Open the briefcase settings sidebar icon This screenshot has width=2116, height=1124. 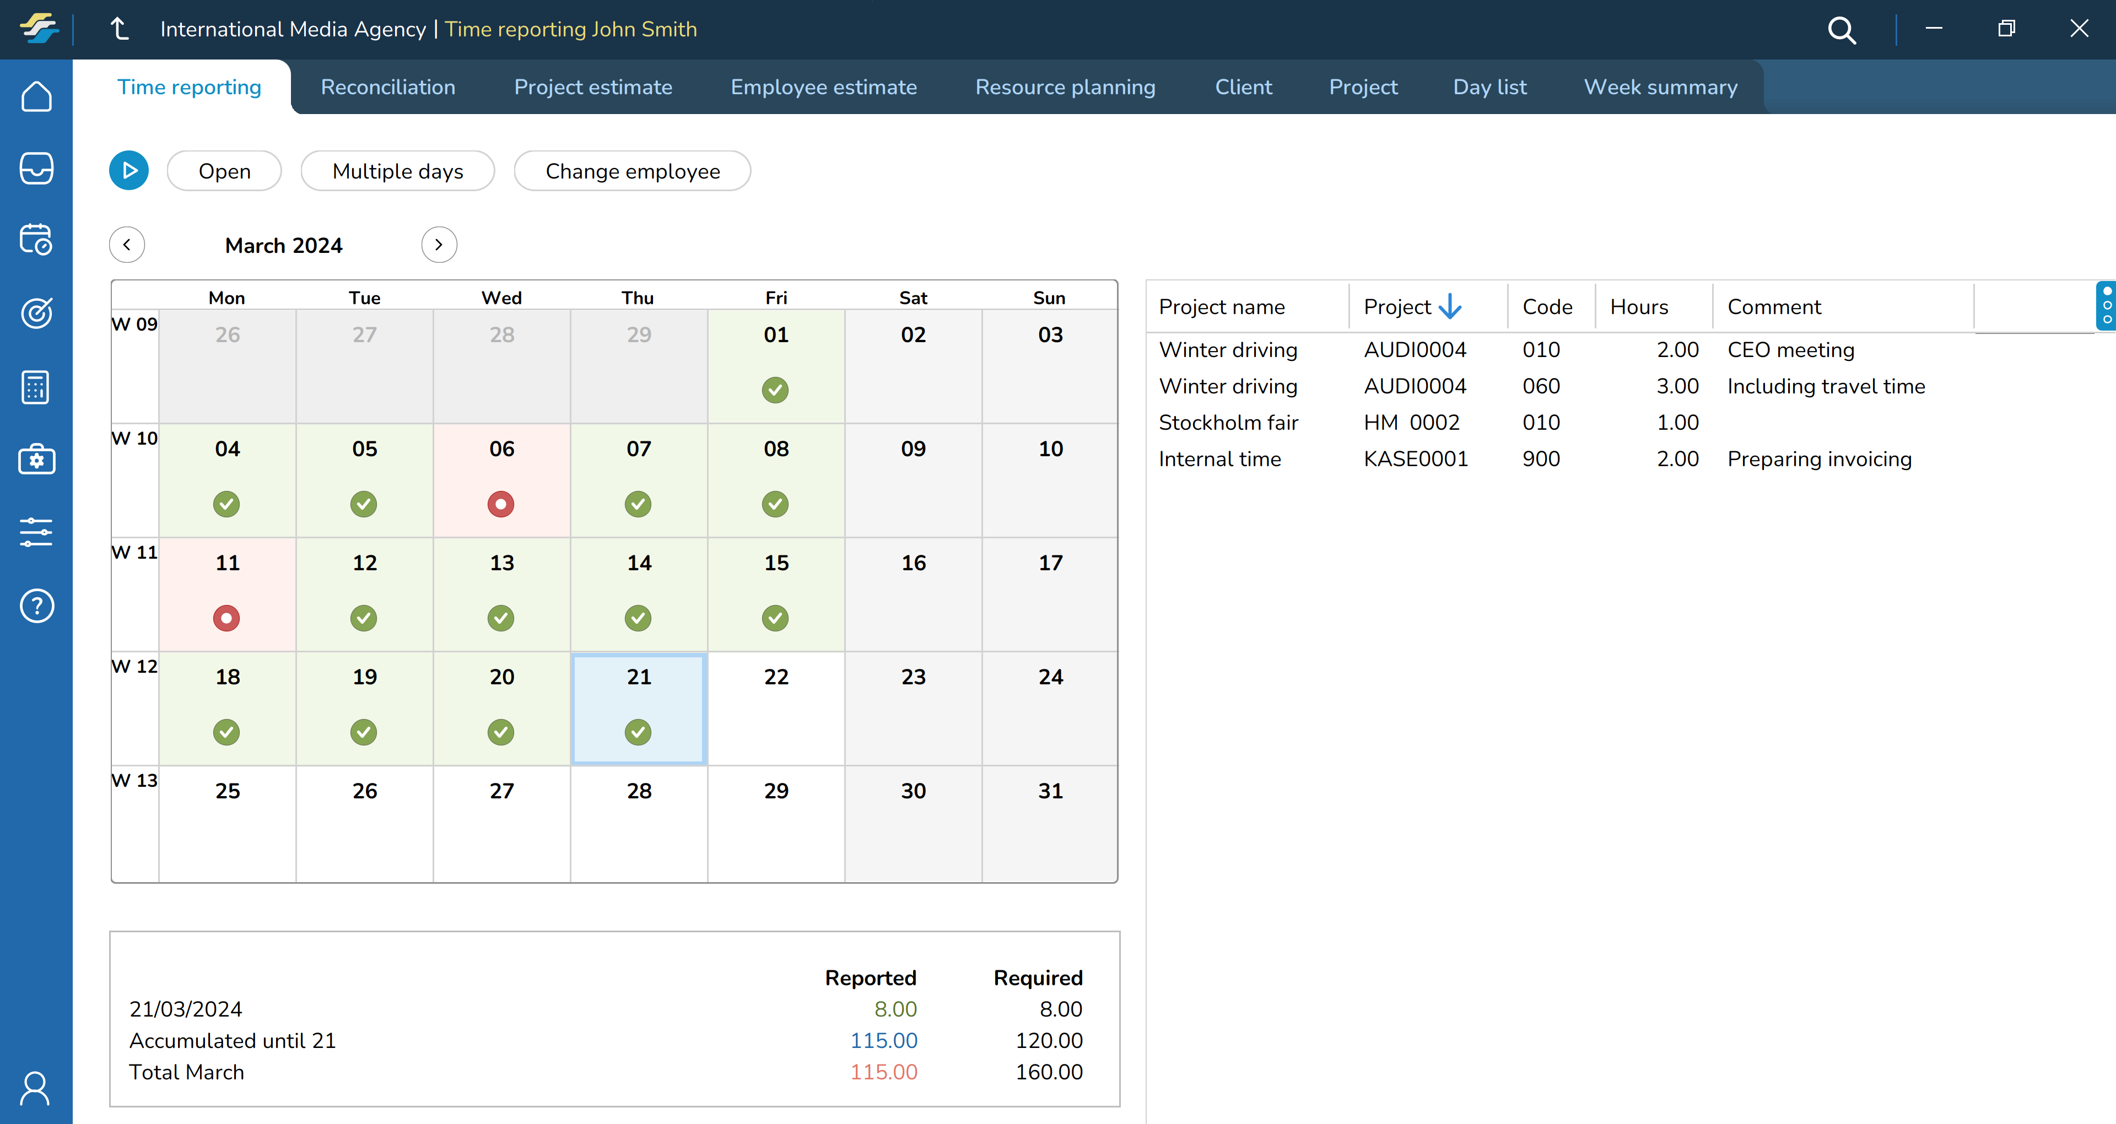tap(36, 460)
